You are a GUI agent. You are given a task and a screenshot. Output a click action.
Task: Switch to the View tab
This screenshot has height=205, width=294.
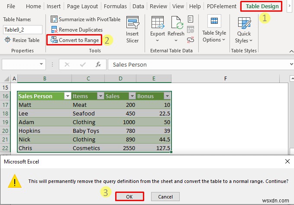pos(178,6)
